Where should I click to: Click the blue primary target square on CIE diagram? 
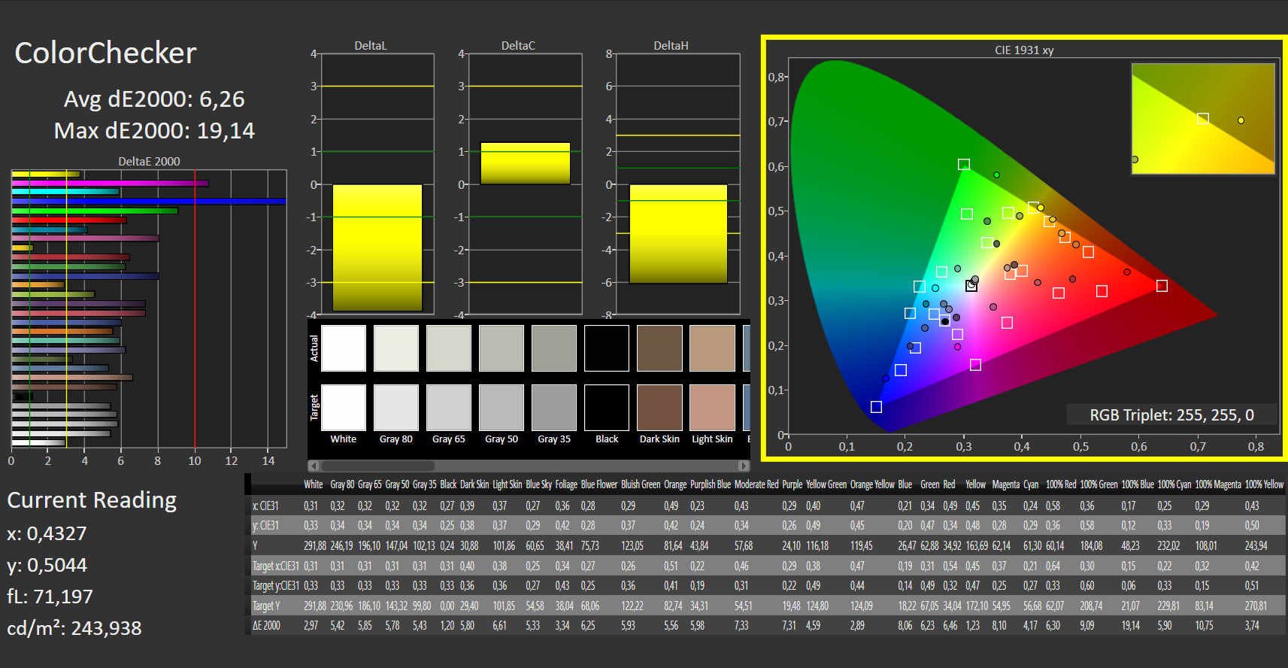point(876,407)
